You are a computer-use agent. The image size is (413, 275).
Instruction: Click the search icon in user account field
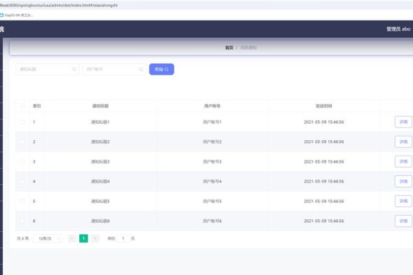(141, 69)
